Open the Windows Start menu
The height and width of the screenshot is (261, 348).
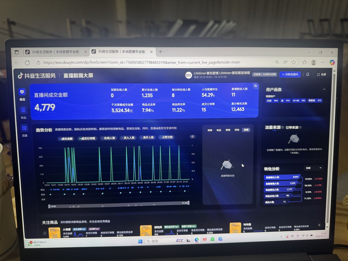140,241
